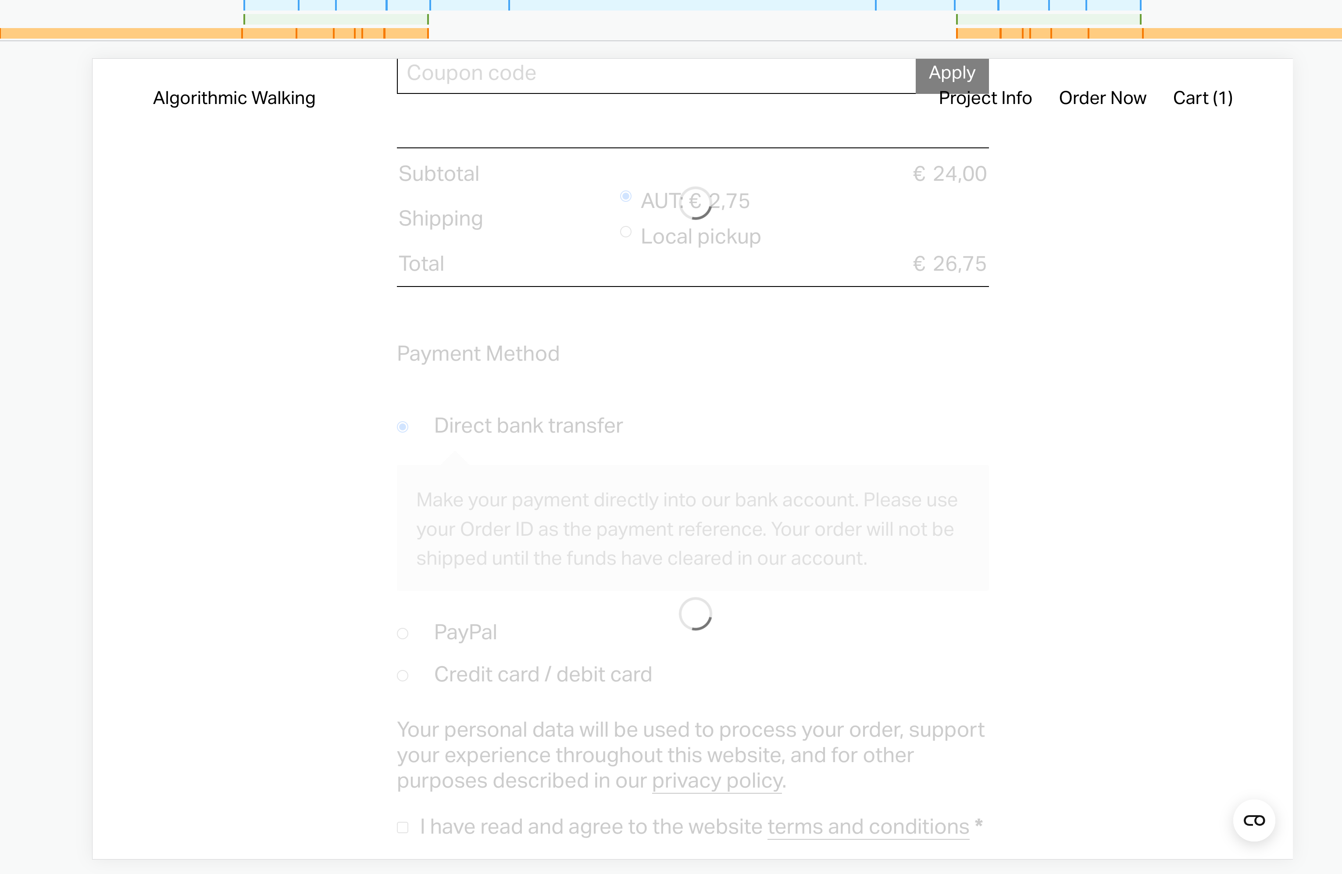Open the terms and conditions link

coord(868,827)
